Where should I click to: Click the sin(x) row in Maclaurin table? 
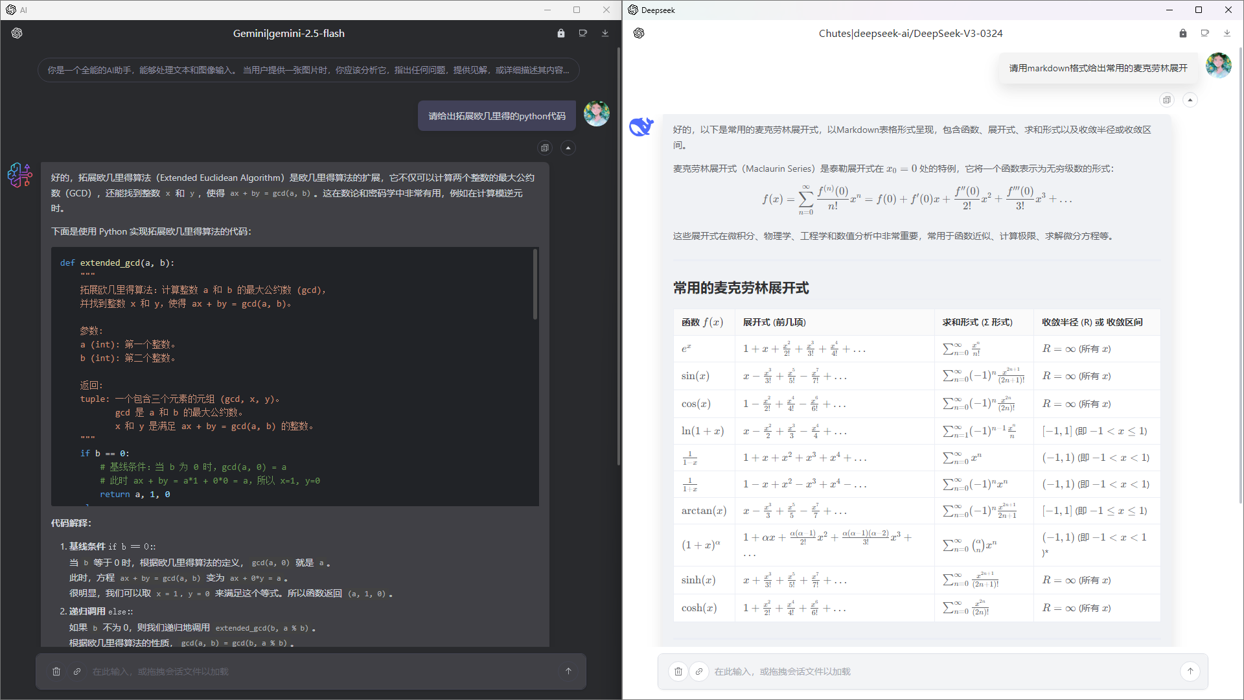coord(917,376)
